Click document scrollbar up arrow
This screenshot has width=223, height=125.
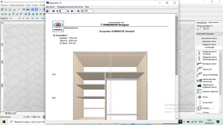pyautogui.click(x=177, y=15)
